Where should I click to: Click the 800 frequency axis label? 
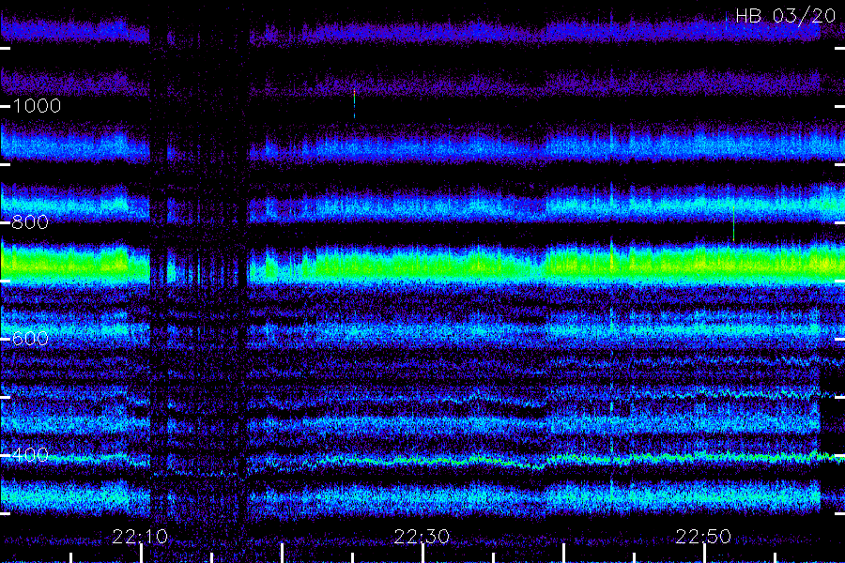[30, 222]
